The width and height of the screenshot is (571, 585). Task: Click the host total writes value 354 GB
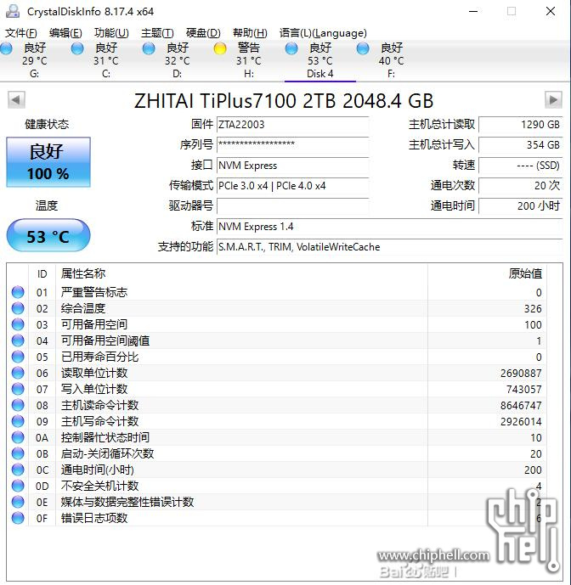pyautogui.click(x=521, y=144)
